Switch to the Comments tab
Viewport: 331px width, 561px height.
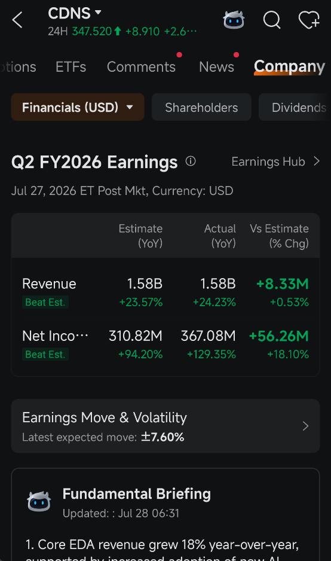(x=141, y=67)
